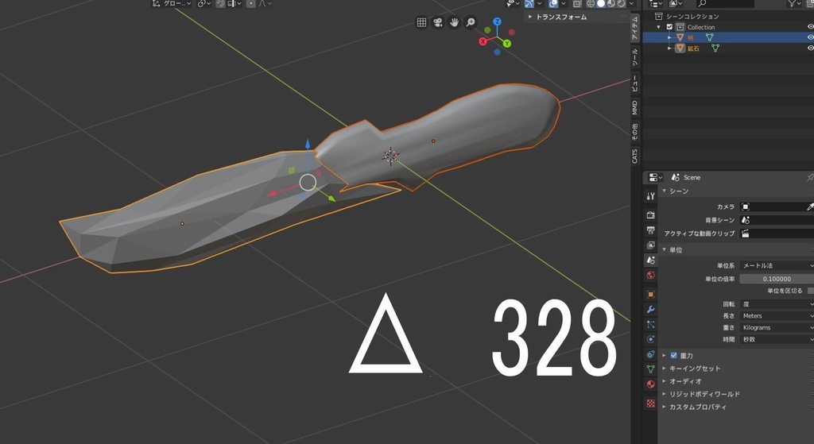Open the transform orientation グロー dropdown
The image size is (814, 444).
point(172,4)
